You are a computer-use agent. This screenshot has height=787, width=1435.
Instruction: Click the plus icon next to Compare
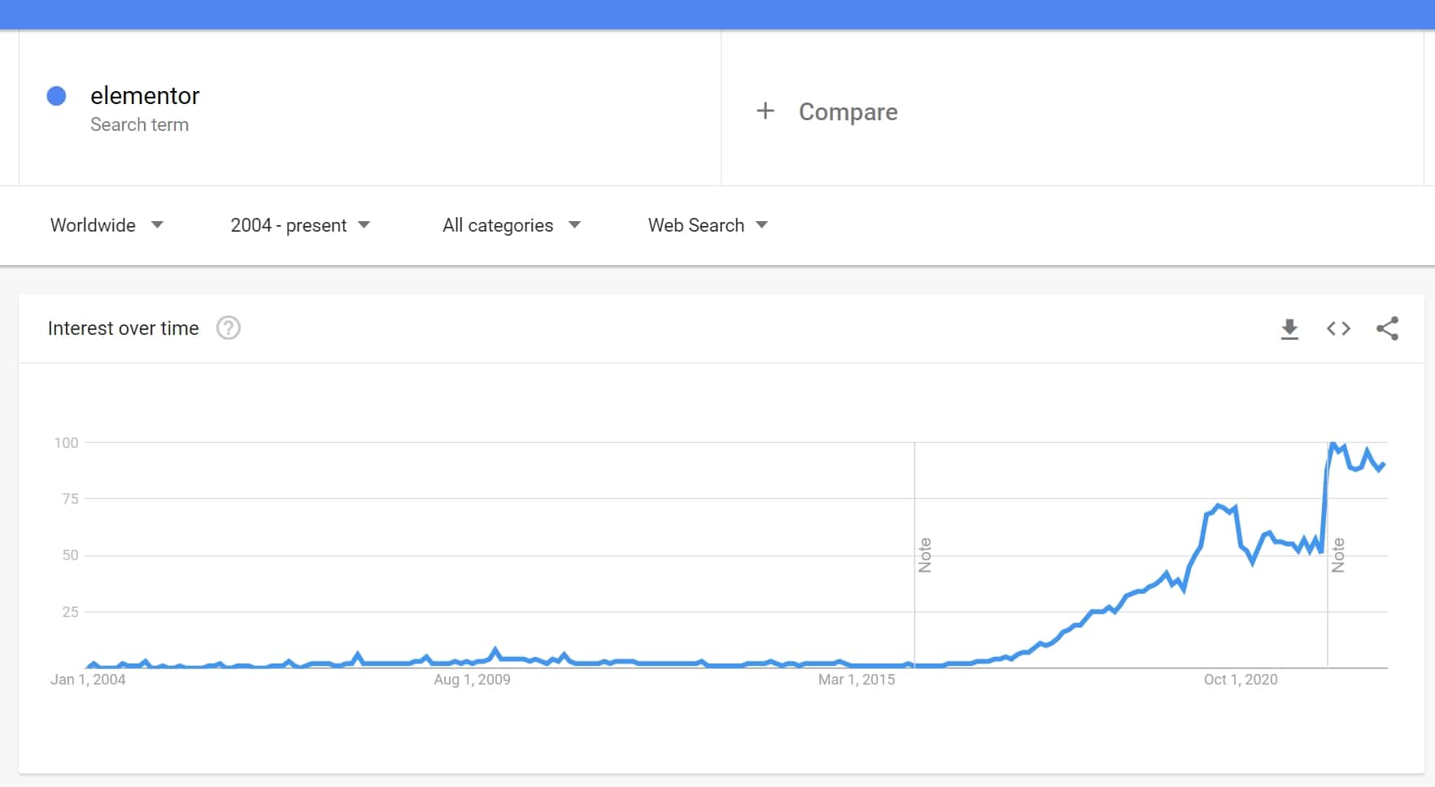pyautogui.click(x=765, y=111)
